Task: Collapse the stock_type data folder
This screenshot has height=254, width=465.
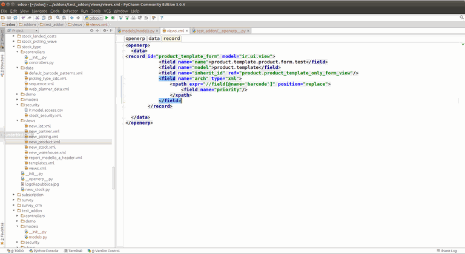Action: [x=17, y=68]
